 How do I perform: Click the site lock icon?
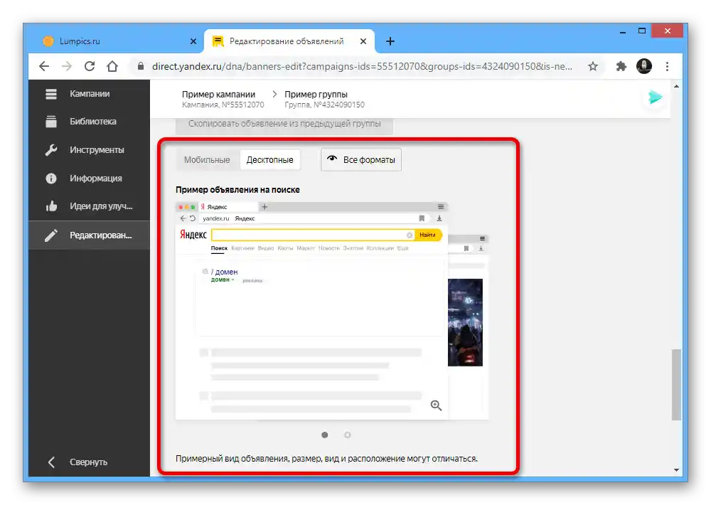coord(141,66)
